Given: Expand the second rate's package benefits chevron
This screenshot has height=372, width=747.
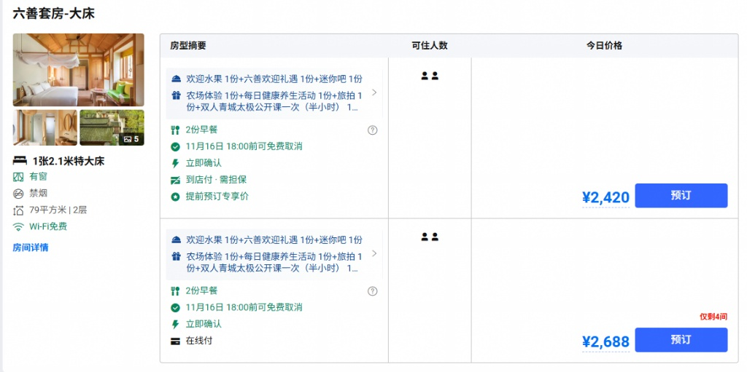Looking at the screenshot, I should click(374, 253).
